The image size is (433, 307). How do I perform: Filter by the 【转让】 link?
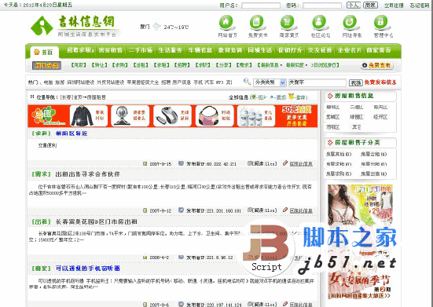point(100,65)
